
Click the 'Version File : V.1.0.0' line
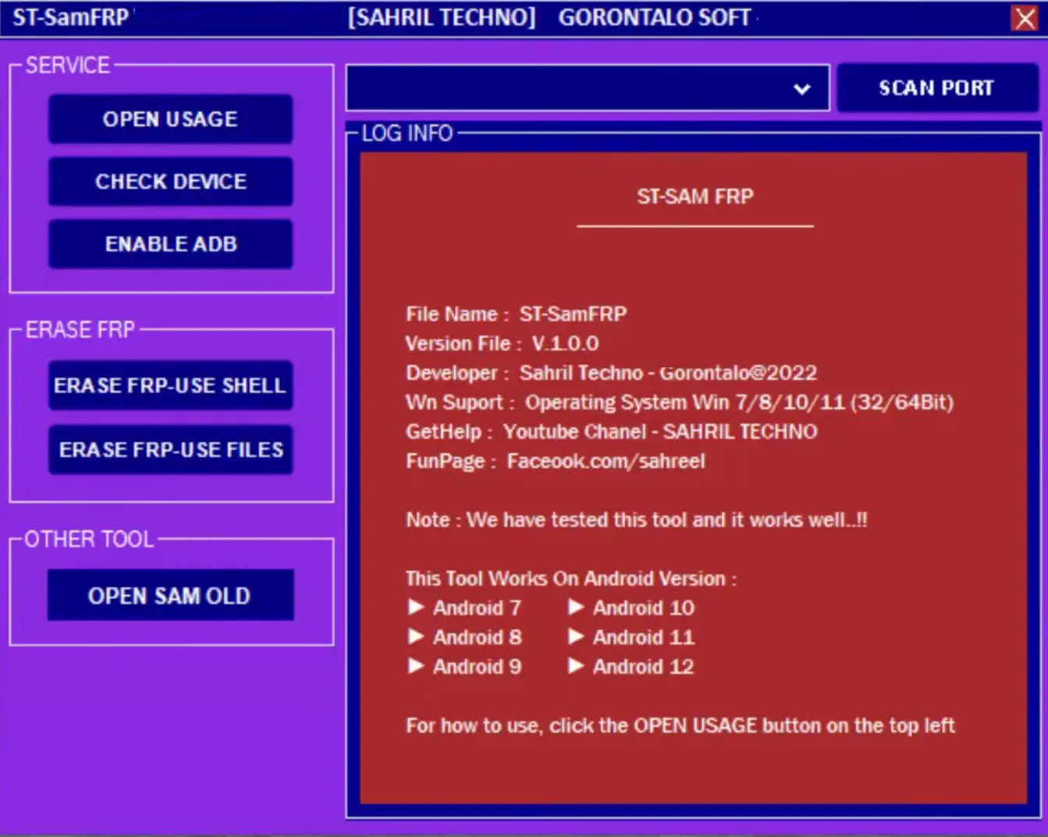point(502,343)
